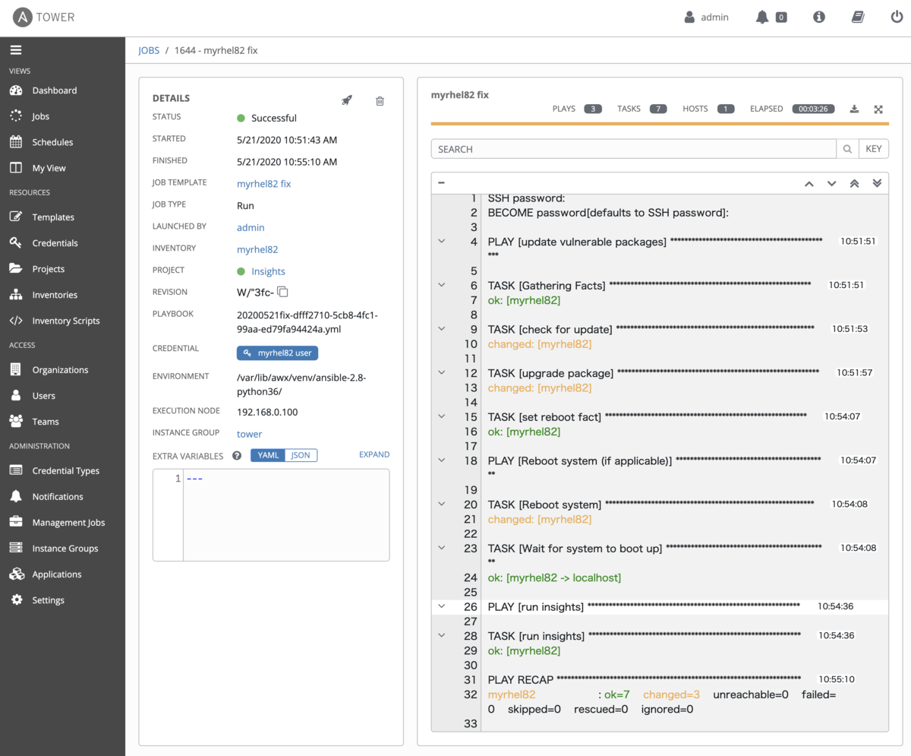Open the myrhel82 fix job template link
This screenshot has height=756, width=911.
263,184
